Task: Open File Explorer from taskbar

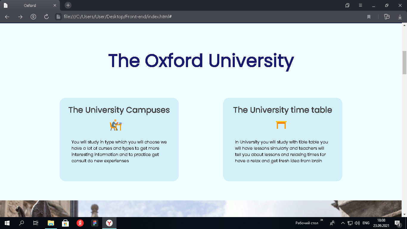Action: point(51,223)
